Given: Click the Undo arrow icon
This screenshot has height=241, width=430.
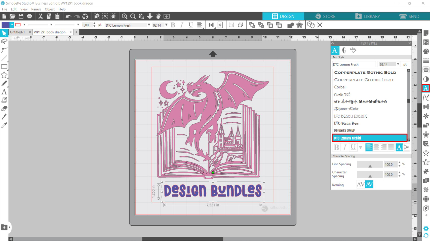Looking at the screenshot, I should coord(68,16).
